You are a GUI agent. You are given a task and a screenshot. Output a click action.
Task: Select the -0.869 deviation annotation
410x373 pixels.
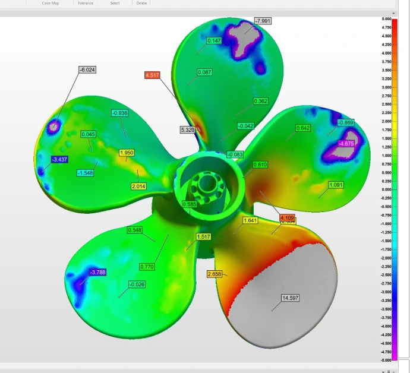point(346,122)
